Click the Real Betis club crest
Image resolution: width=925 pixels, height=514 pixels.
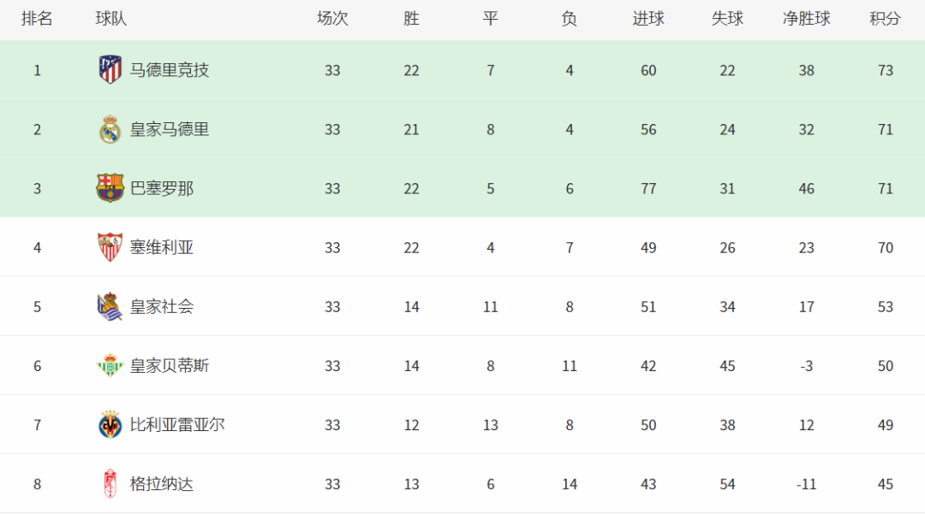(110, 365)
